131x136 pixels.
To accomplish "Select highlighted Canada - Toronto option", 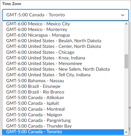I will coord(63,131).
